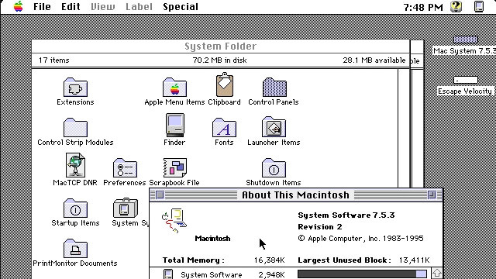Open the Extensions folder
This screenshot has height=279, width=496.
tap(75, 88)
